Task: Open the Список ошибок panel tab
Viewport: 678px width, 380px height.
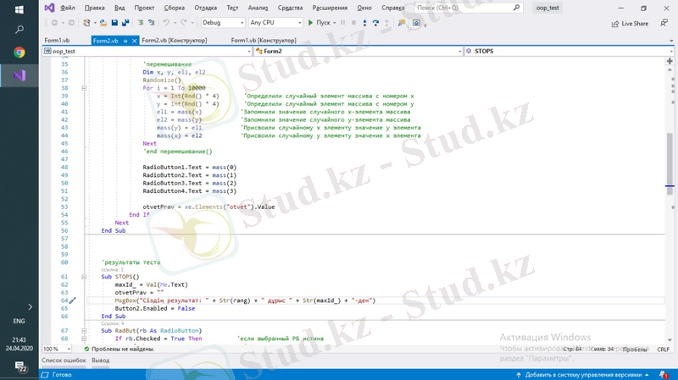Action: pyautogui.click(x=64, y=361)
